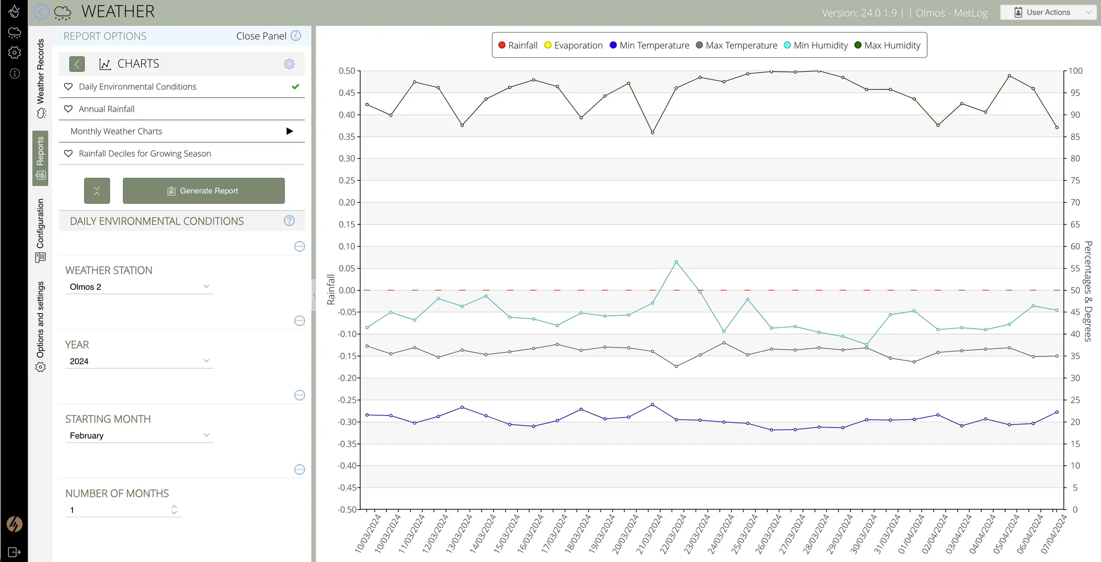The image size is (1101, 562).
Task: Collapse the section above Weather Station
Action: point(299,246)
